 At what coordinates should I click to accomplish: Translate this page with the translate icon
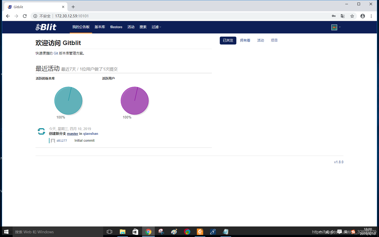343,16
